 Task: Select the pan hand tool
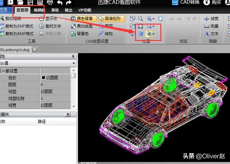point(160,19)
